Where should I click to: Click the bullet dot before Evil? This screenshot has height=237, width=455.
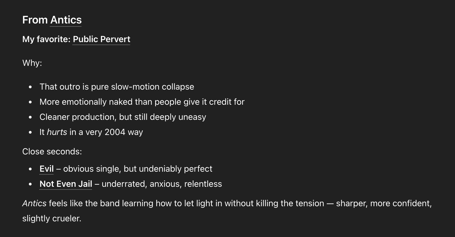pos(30,169)
